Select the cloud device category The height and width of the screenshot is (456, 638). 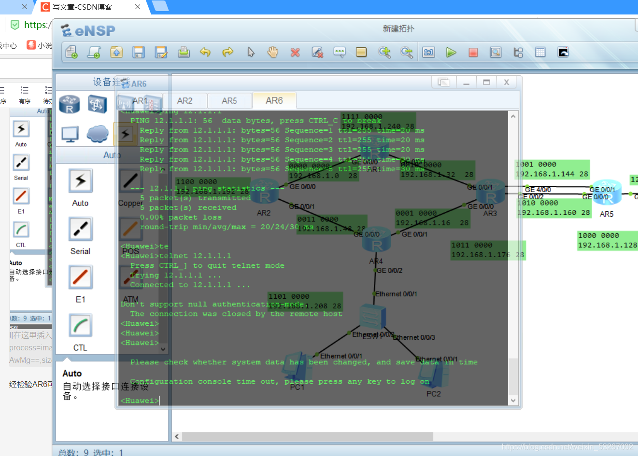coord(98,134)
